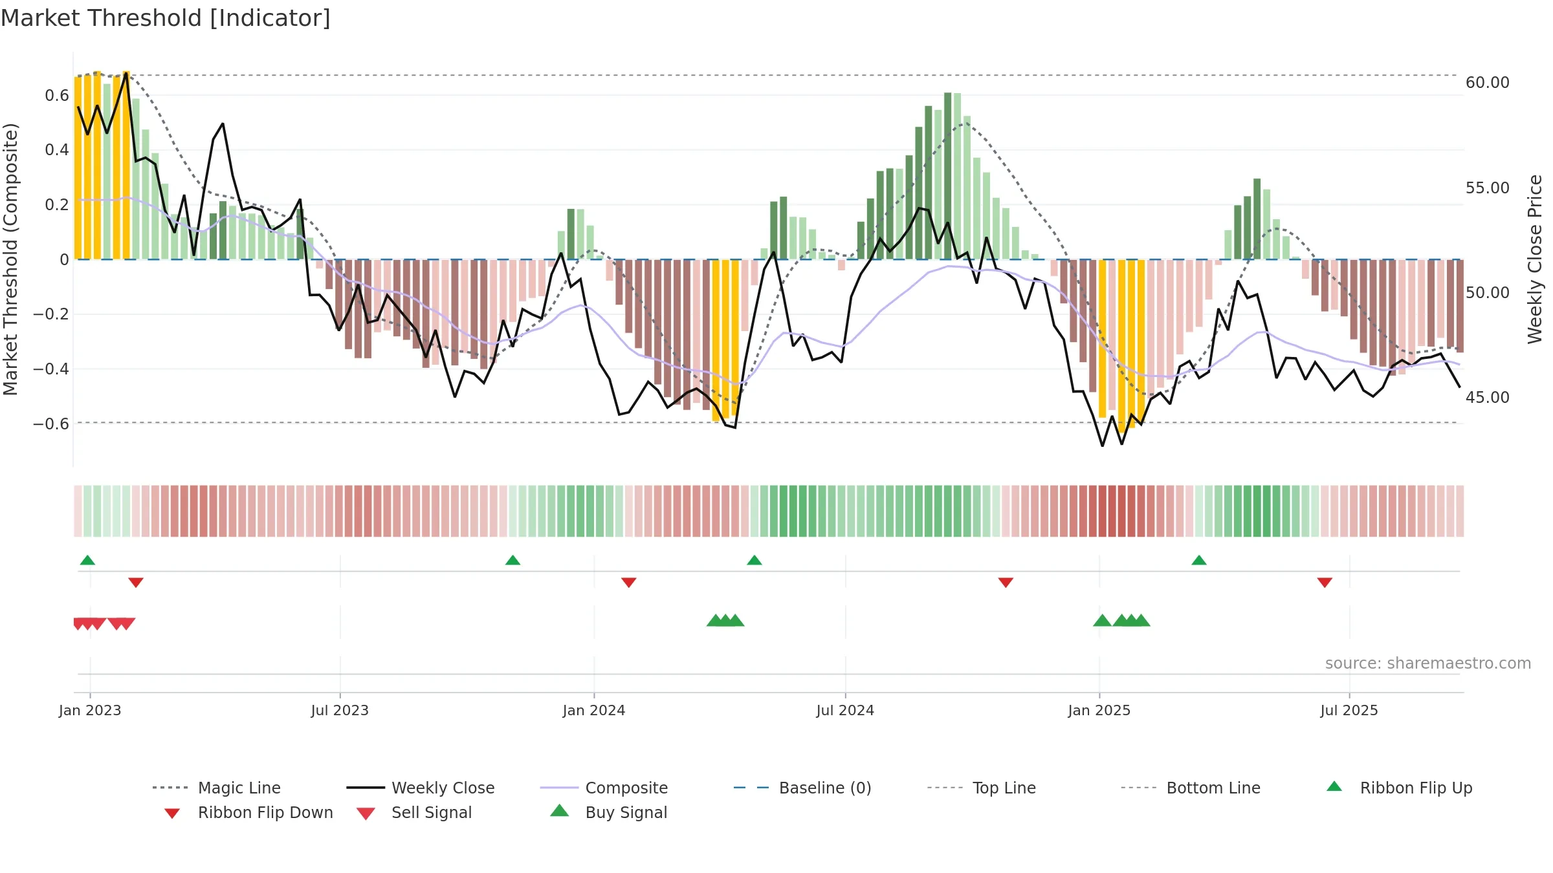Click the red triangle icon in Sell Signal legend
Screen dimensions: 1553x873
coord(366,814)
